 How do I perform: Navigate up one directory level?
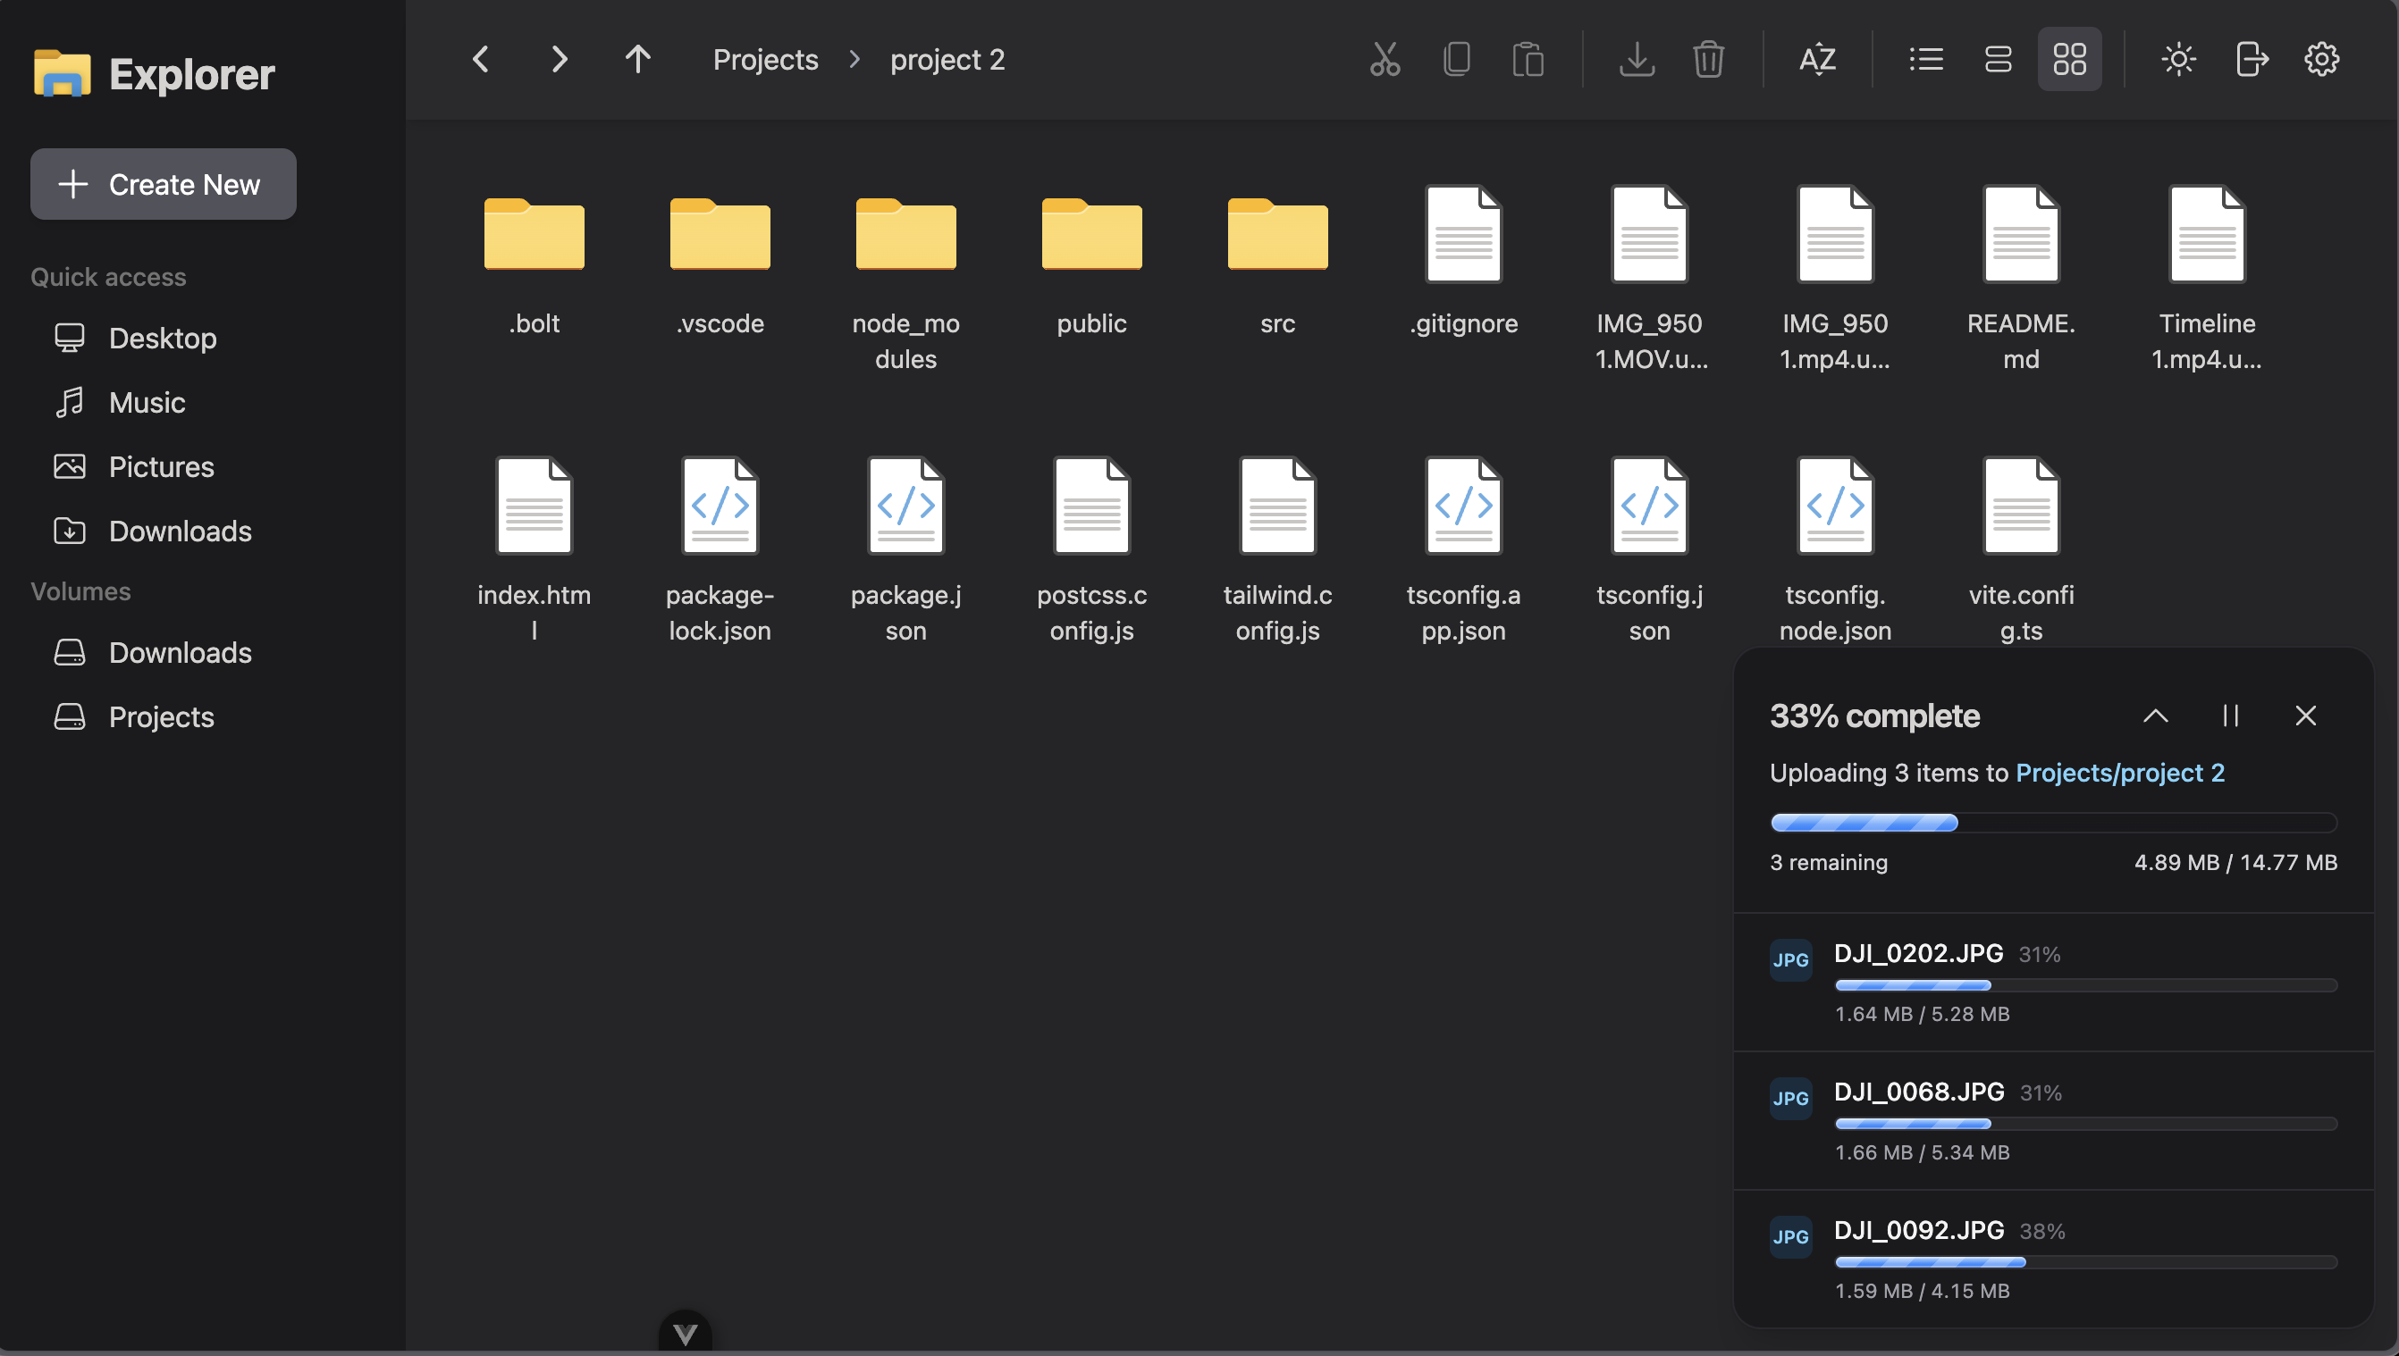click(x=637, y=59)
